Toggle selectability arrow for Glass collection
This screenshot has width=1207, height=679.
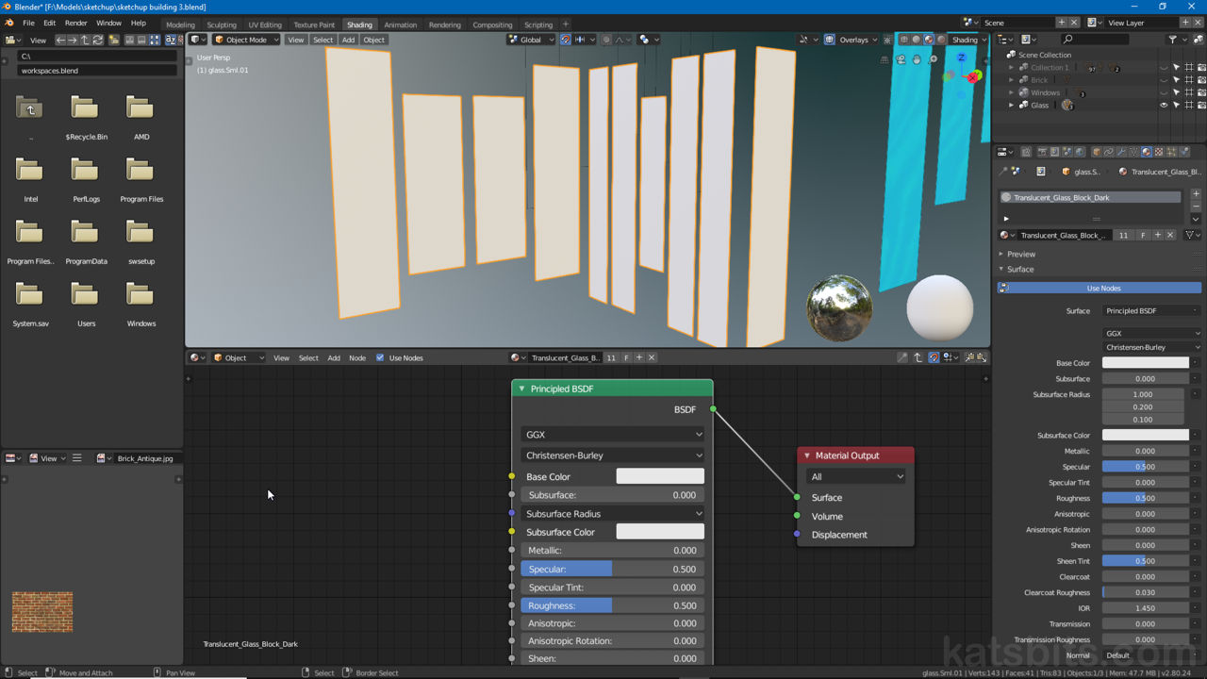click(x=1176, y=105)
